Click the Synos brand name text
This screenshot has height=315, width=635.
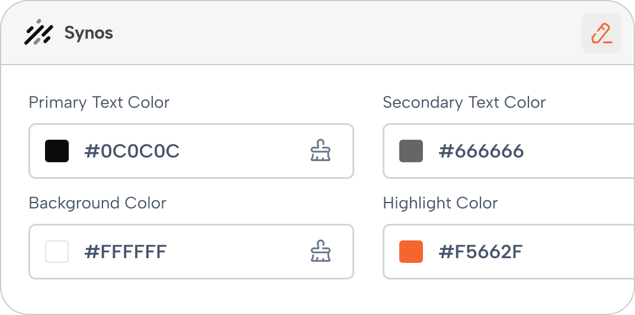coord(89,33)
